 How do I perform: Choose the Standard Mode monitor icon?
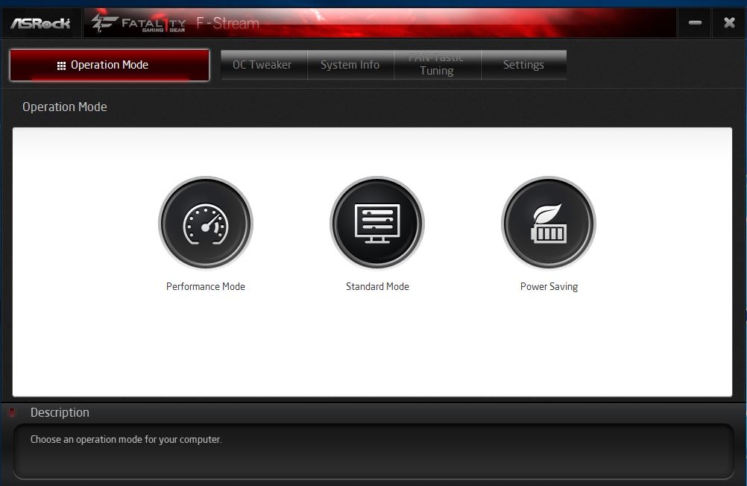coord(377,224)
